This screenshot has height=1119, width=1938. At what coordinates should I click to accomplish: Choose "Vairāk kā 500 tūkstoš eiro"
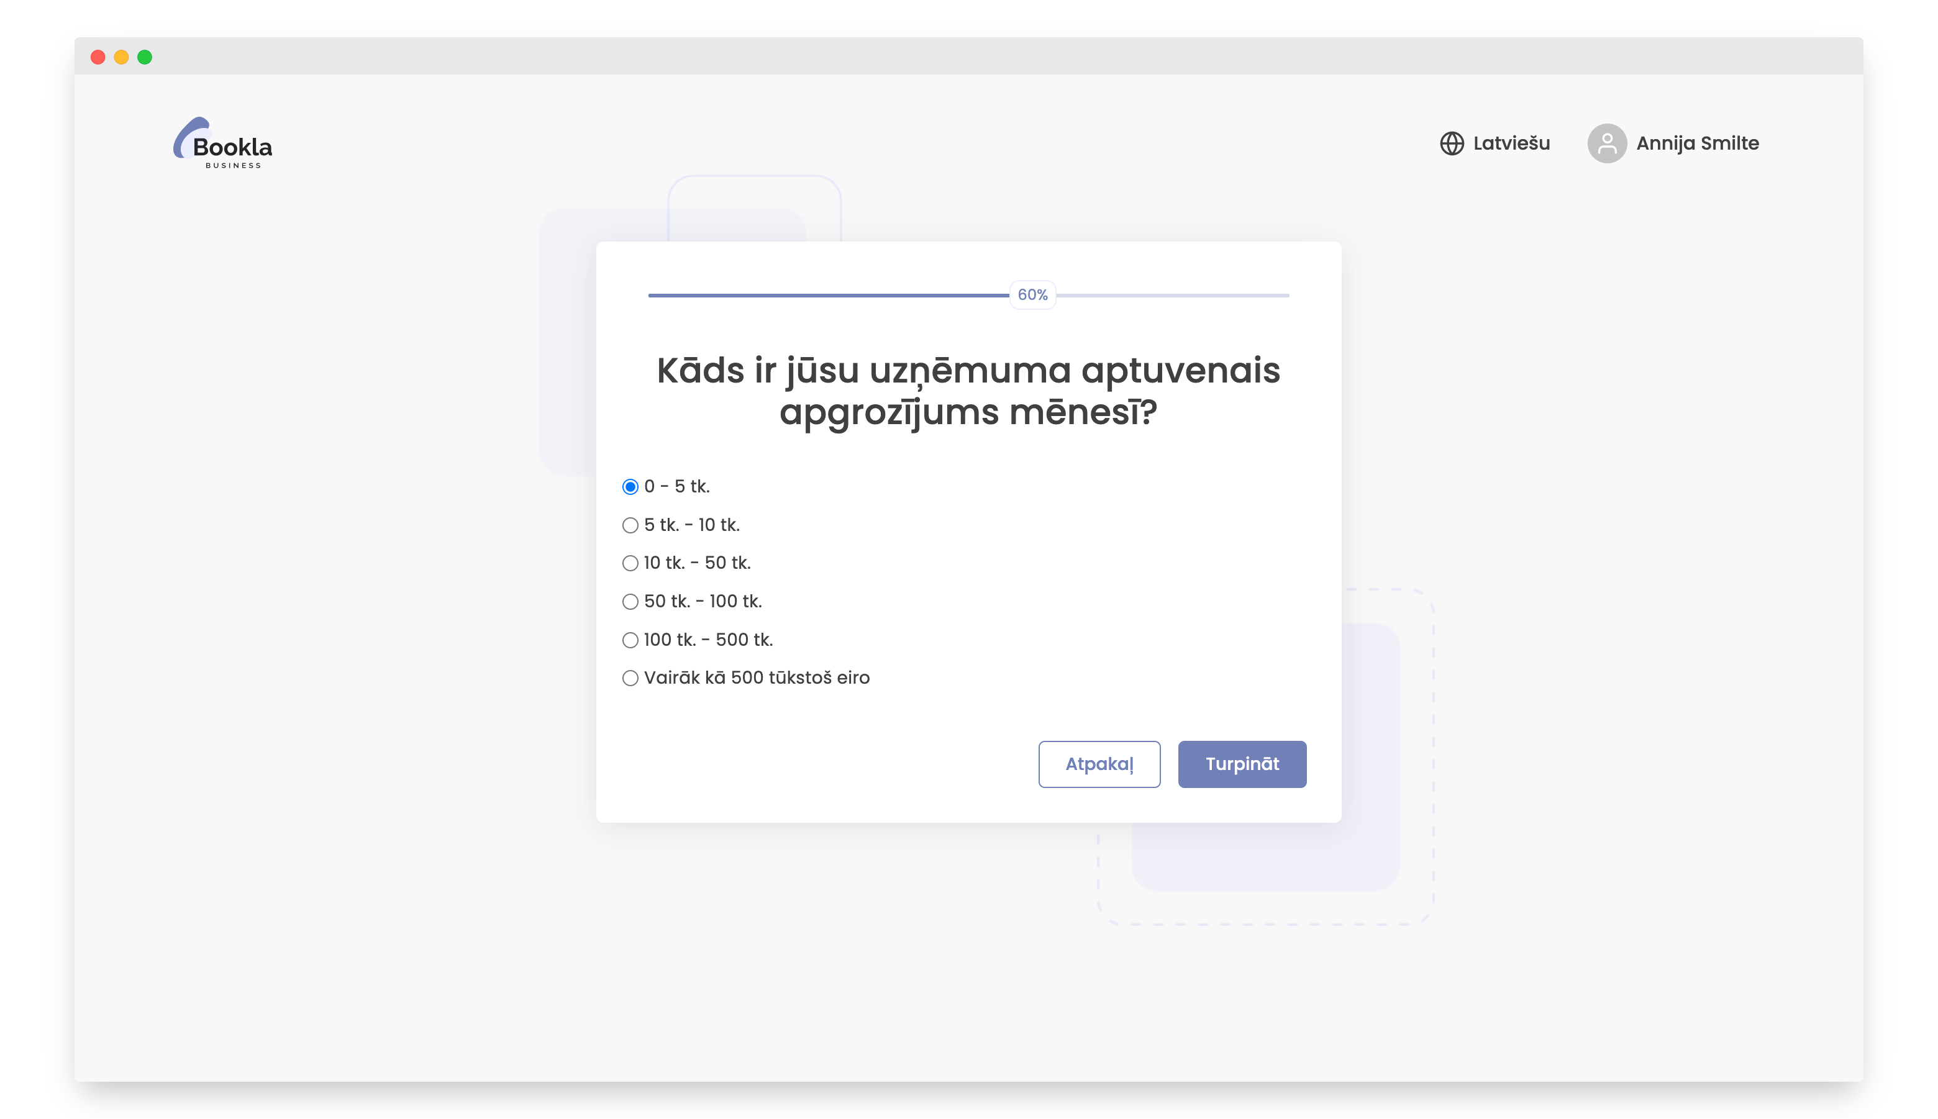click(x=630, y=677)
